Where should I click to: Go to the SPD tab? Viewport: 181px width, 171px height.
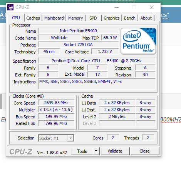[x=93, y=18]
